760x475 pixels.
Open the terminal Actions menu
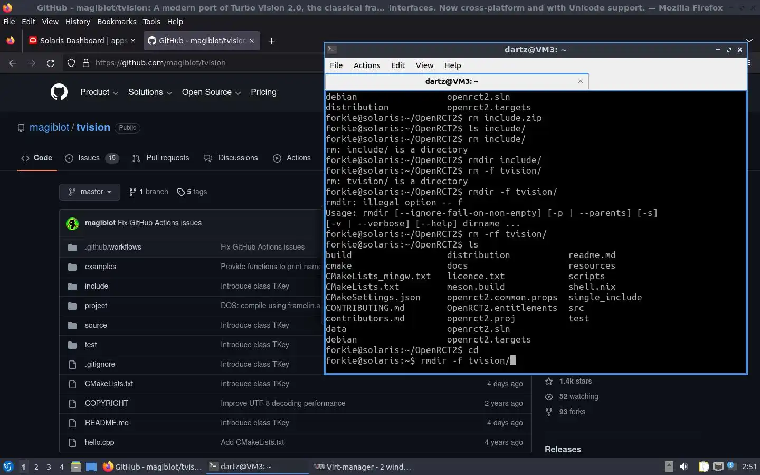367,65
